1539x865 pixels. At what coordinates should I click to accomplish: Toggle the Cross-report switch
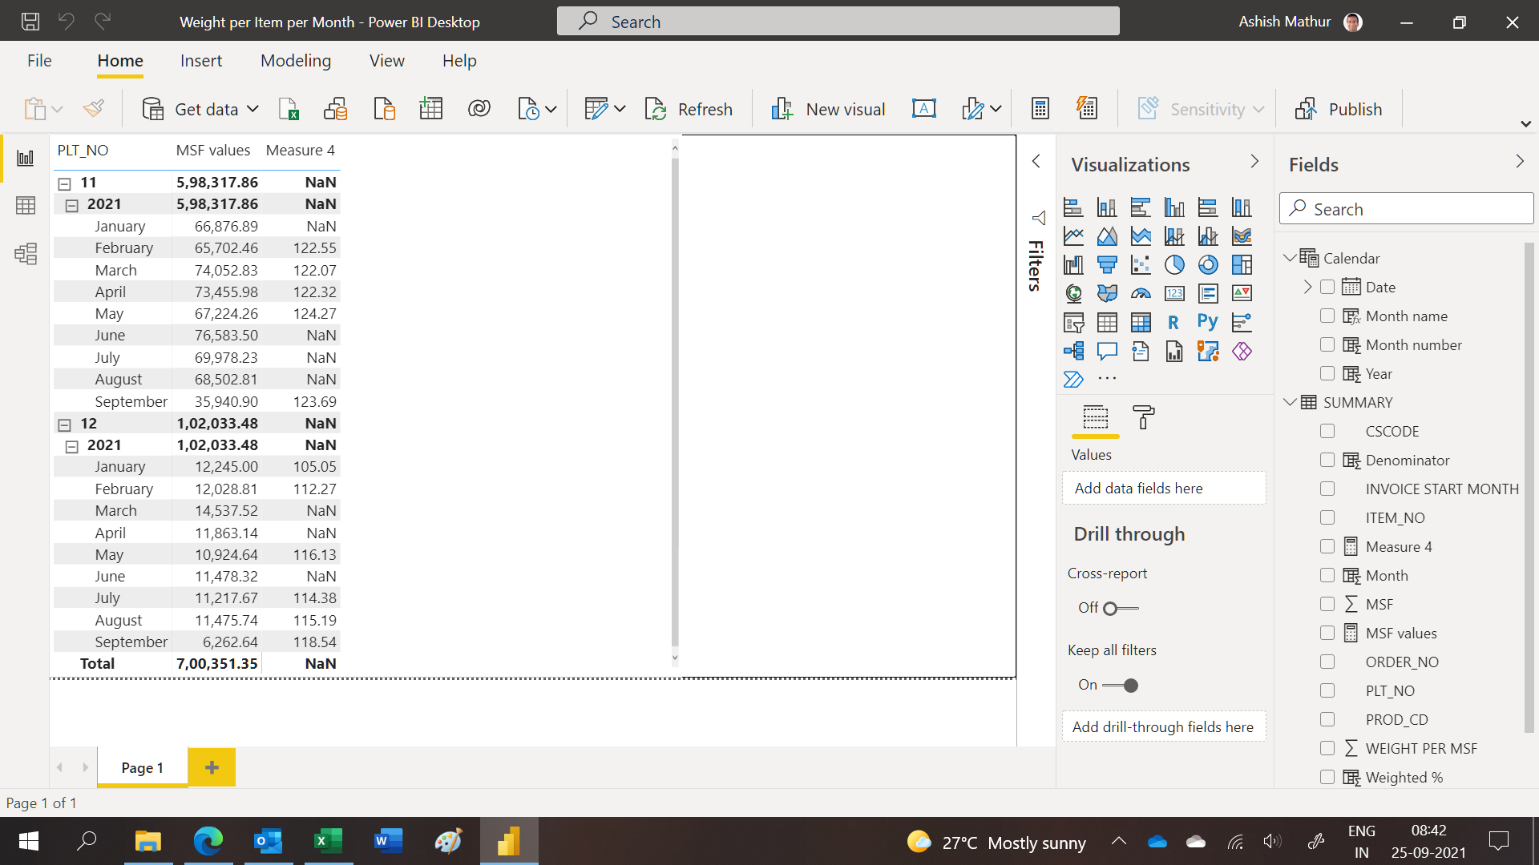[1121, 609]
